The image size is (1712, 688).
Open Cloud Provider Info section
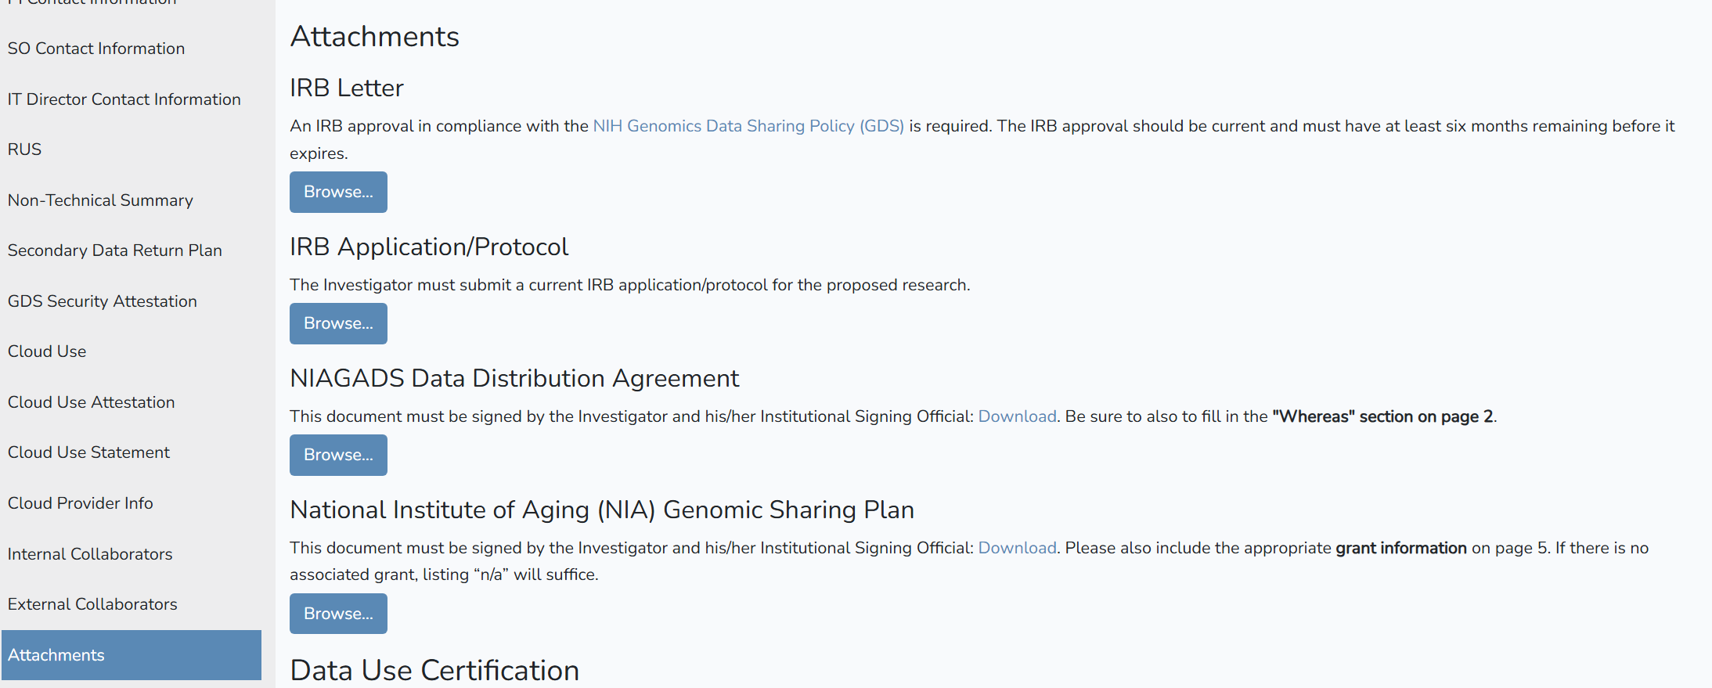point(80,503)
